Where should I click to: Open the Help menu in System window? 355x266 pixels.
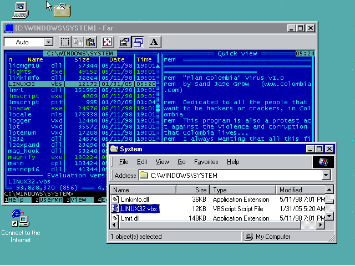tap(233, 162)
